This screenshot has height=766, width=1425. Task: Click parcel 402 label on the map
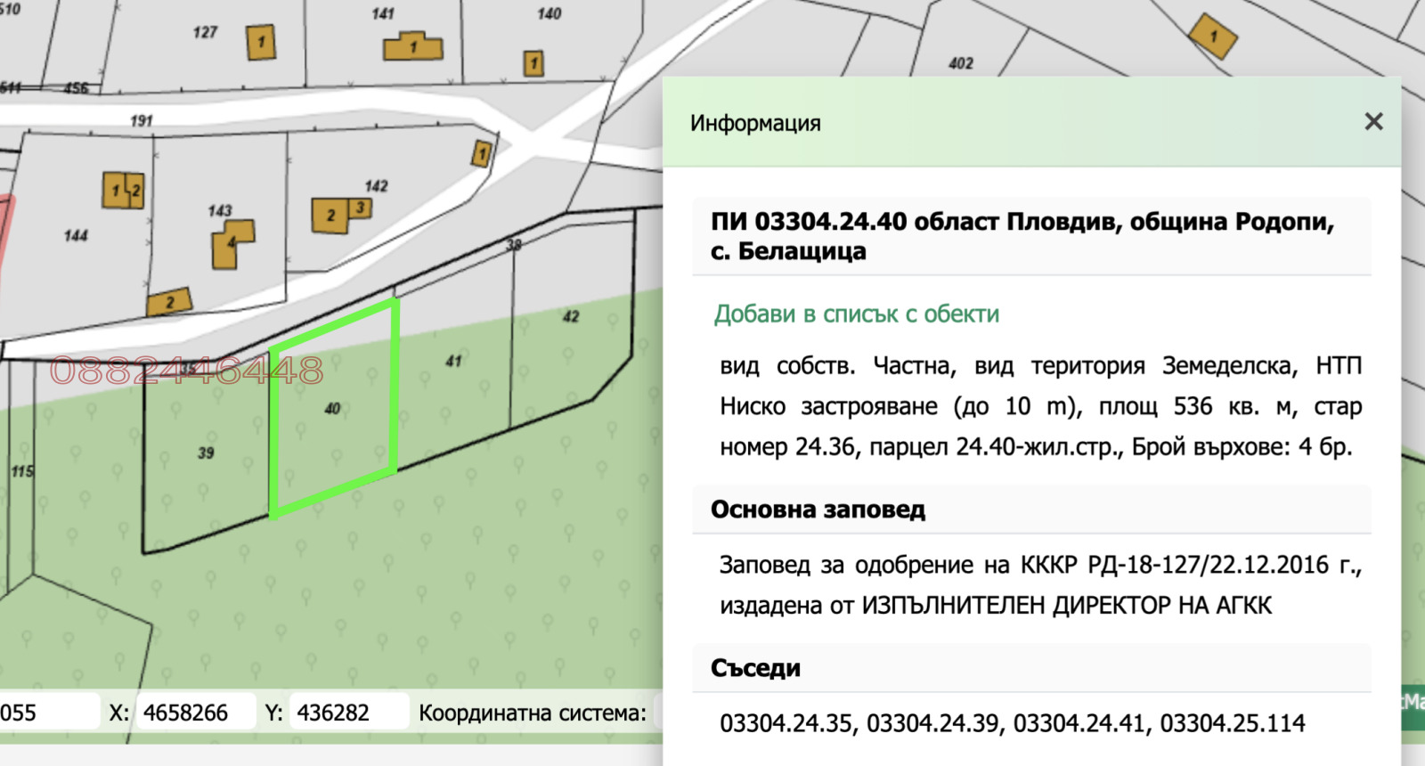(x=961, y=63)
